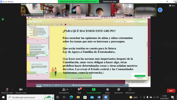Open the Participantes panel
The height and width of the screenshot is (100, 177).
(64, 91)
